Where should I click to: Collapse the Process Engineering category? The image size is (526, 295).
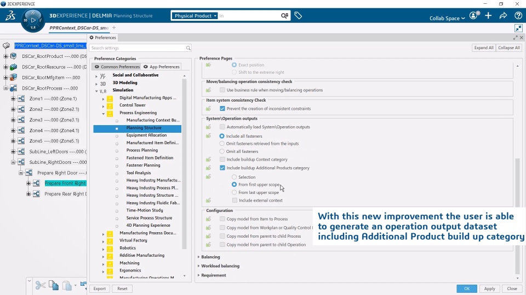[104, 114]
